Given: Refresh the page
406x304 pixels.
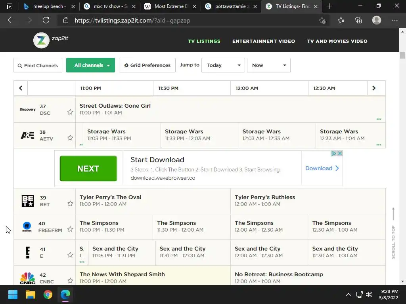Looking at the screenshot, I should [46, 20].
